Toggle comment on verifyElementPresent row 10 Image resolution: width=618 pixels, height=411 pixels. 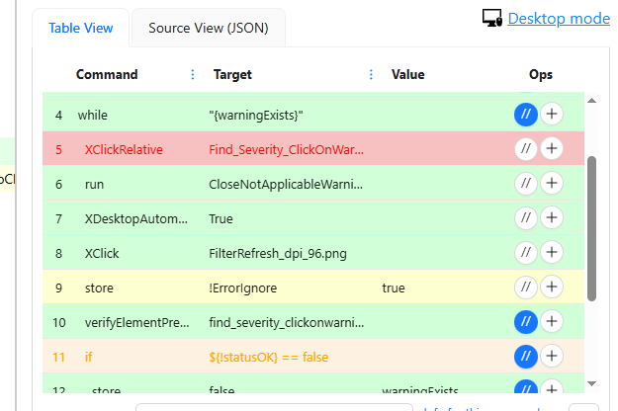[525, 322]
